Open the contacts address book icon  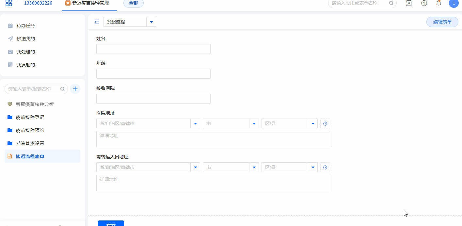pyautogui.click(x=408, y=3)
